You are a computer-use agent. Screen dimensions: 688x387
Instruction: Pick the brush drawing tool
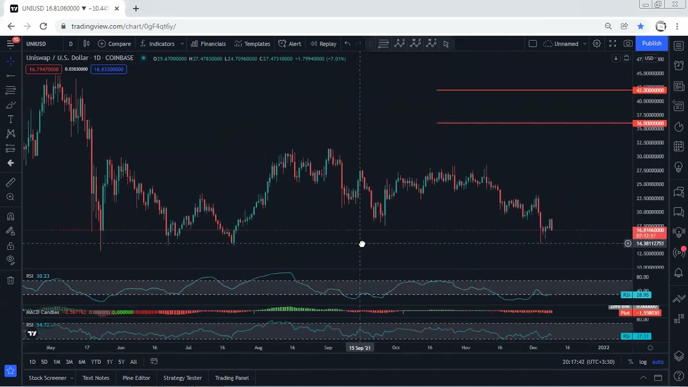click(10, 105)
